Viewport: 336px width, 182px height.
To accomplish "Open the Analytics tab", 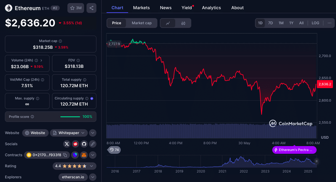I will click(x=211, y=8).
